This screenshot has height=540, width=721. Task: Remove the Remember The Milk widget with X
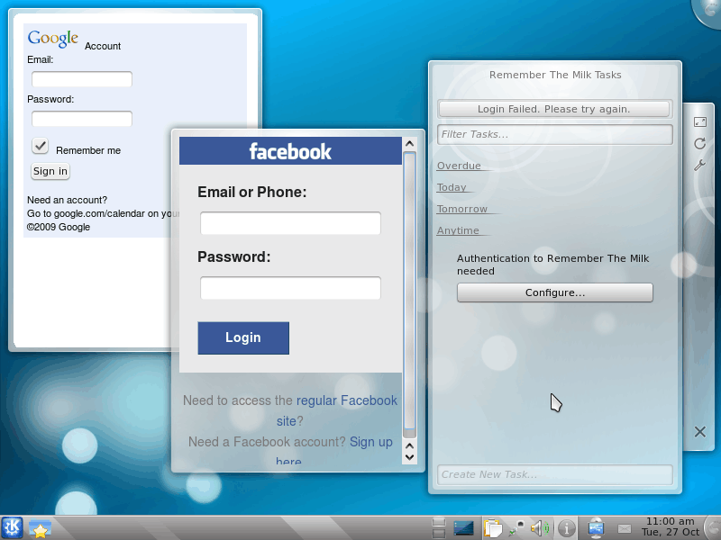click(700, 432)
